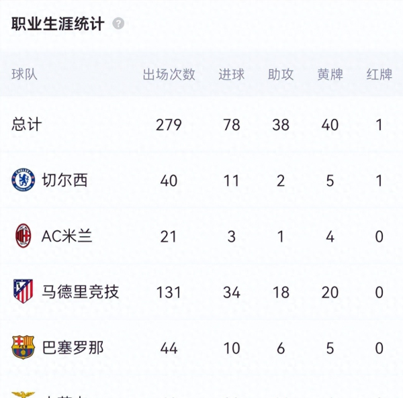
Task: Tap the AC Milan club crest
Action: tap(23, 236)
